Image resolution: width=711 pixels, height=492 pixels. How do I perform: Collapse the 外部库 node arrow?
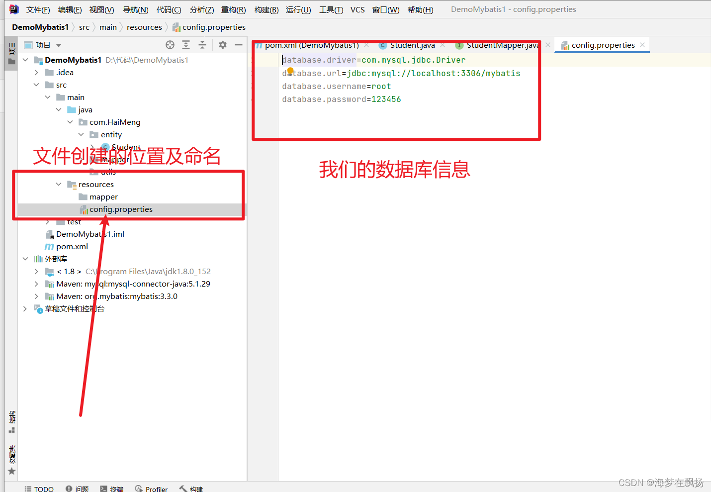coord(25,259)
